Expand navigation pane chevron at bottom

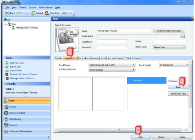pyautogui.click(x=48, y=137)
